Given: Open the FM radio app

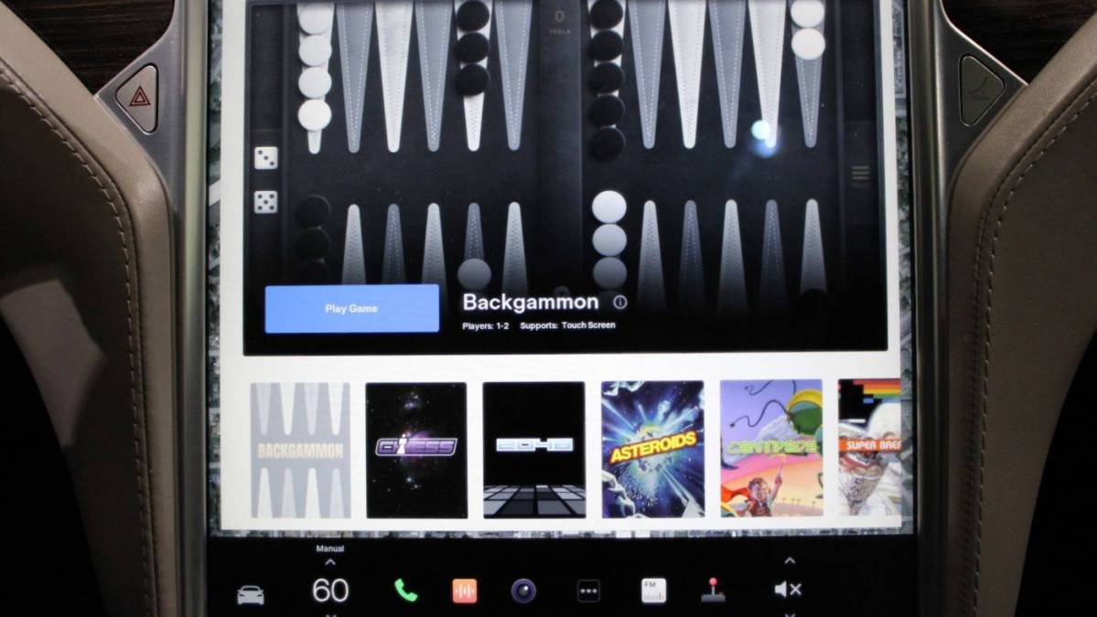Looking at the screenshot, I should 653,590.
